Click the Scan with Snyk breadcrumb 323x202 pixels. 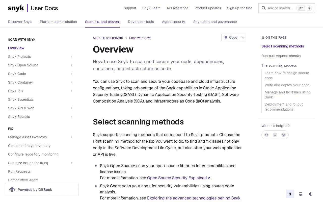[140, 38]
